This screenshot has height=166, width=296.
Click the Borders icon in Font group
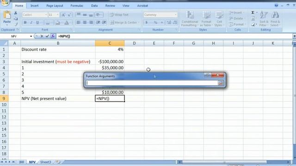(x=48, y=23)
